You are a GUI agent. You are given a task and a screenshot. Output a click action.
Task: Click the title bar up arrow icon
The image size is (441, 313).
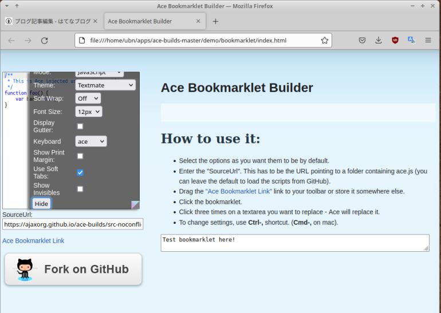coord(17,6)
